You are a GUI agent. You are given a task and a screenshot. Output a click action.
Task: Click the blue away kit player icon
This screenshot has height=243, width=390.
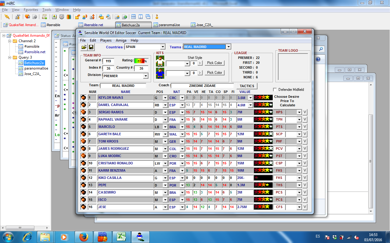coord(160,73)
